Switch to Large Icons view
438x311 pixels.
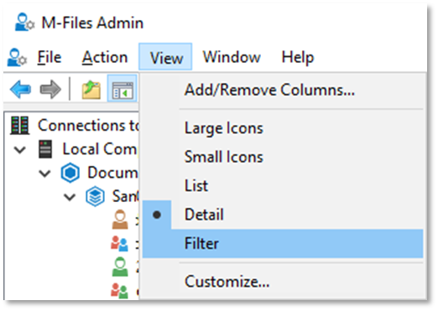pos(224,128)
